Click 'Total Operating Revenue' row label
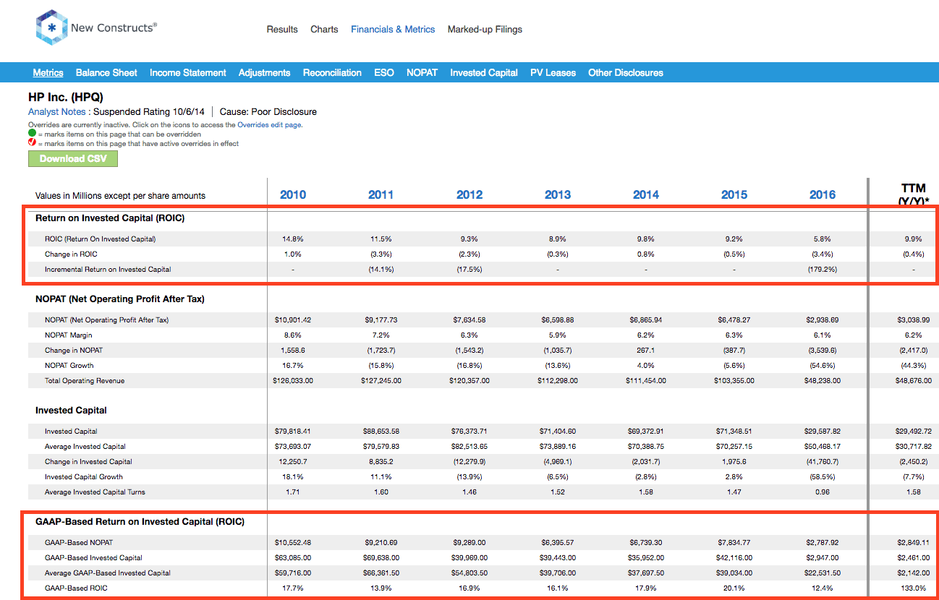Screen dimensions: 939x600 click(85, 380)
